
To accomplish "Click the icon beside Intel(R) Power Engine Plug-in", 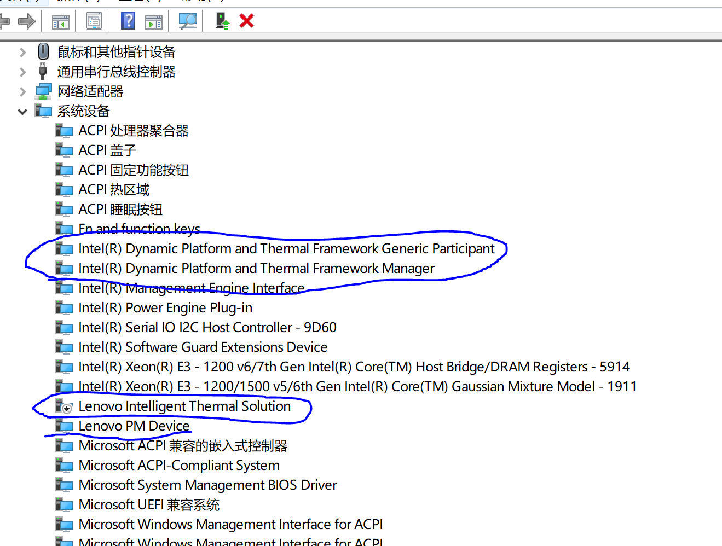I will tap(65, 307).
